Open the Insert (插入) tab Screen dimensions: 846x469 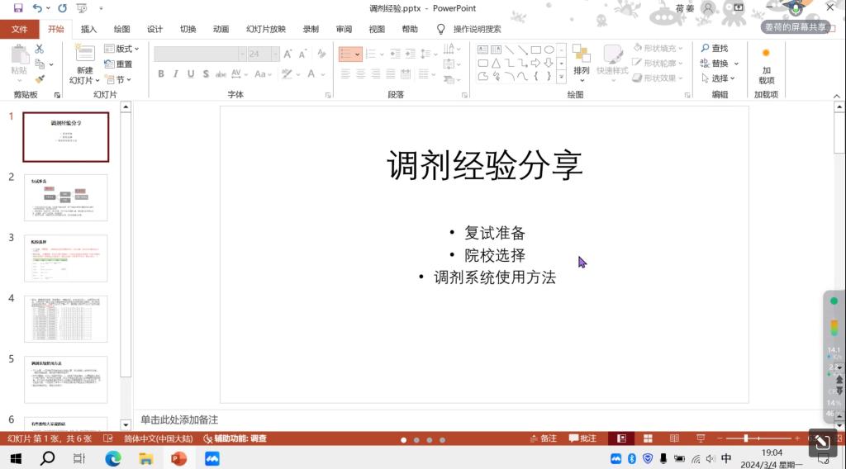[x=88, y=29]
